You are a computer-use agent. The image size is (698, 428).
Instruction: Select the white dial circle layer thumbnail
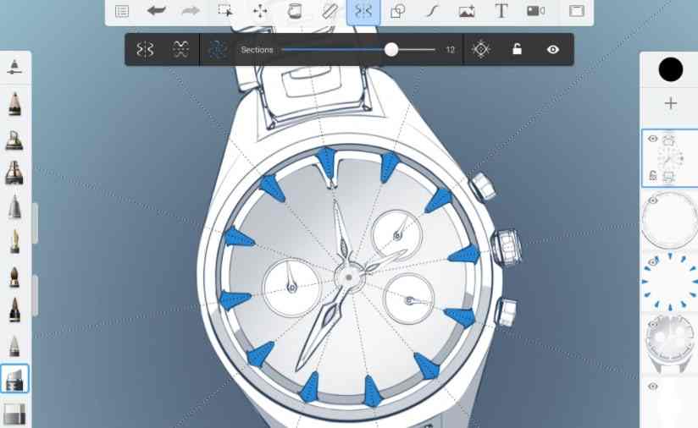click(x=670, y=220)
